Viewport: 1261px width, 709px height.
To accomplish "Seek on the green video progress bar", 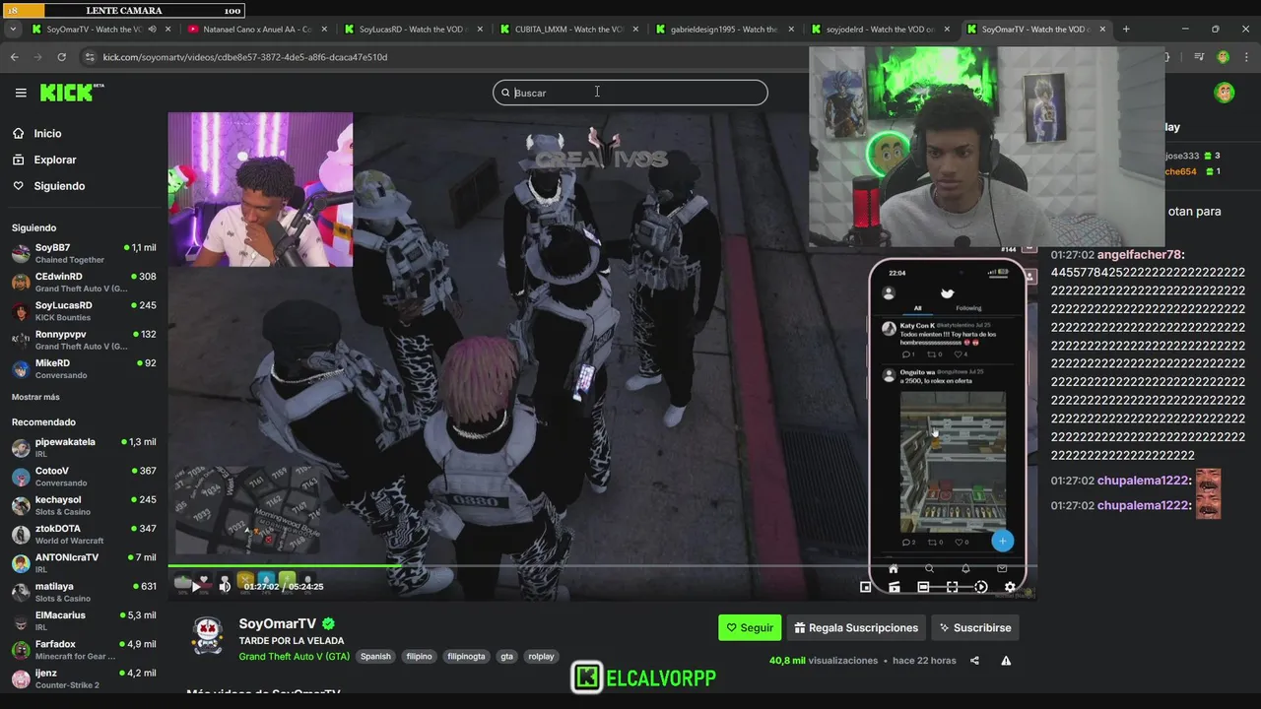I will click(602, 566).
